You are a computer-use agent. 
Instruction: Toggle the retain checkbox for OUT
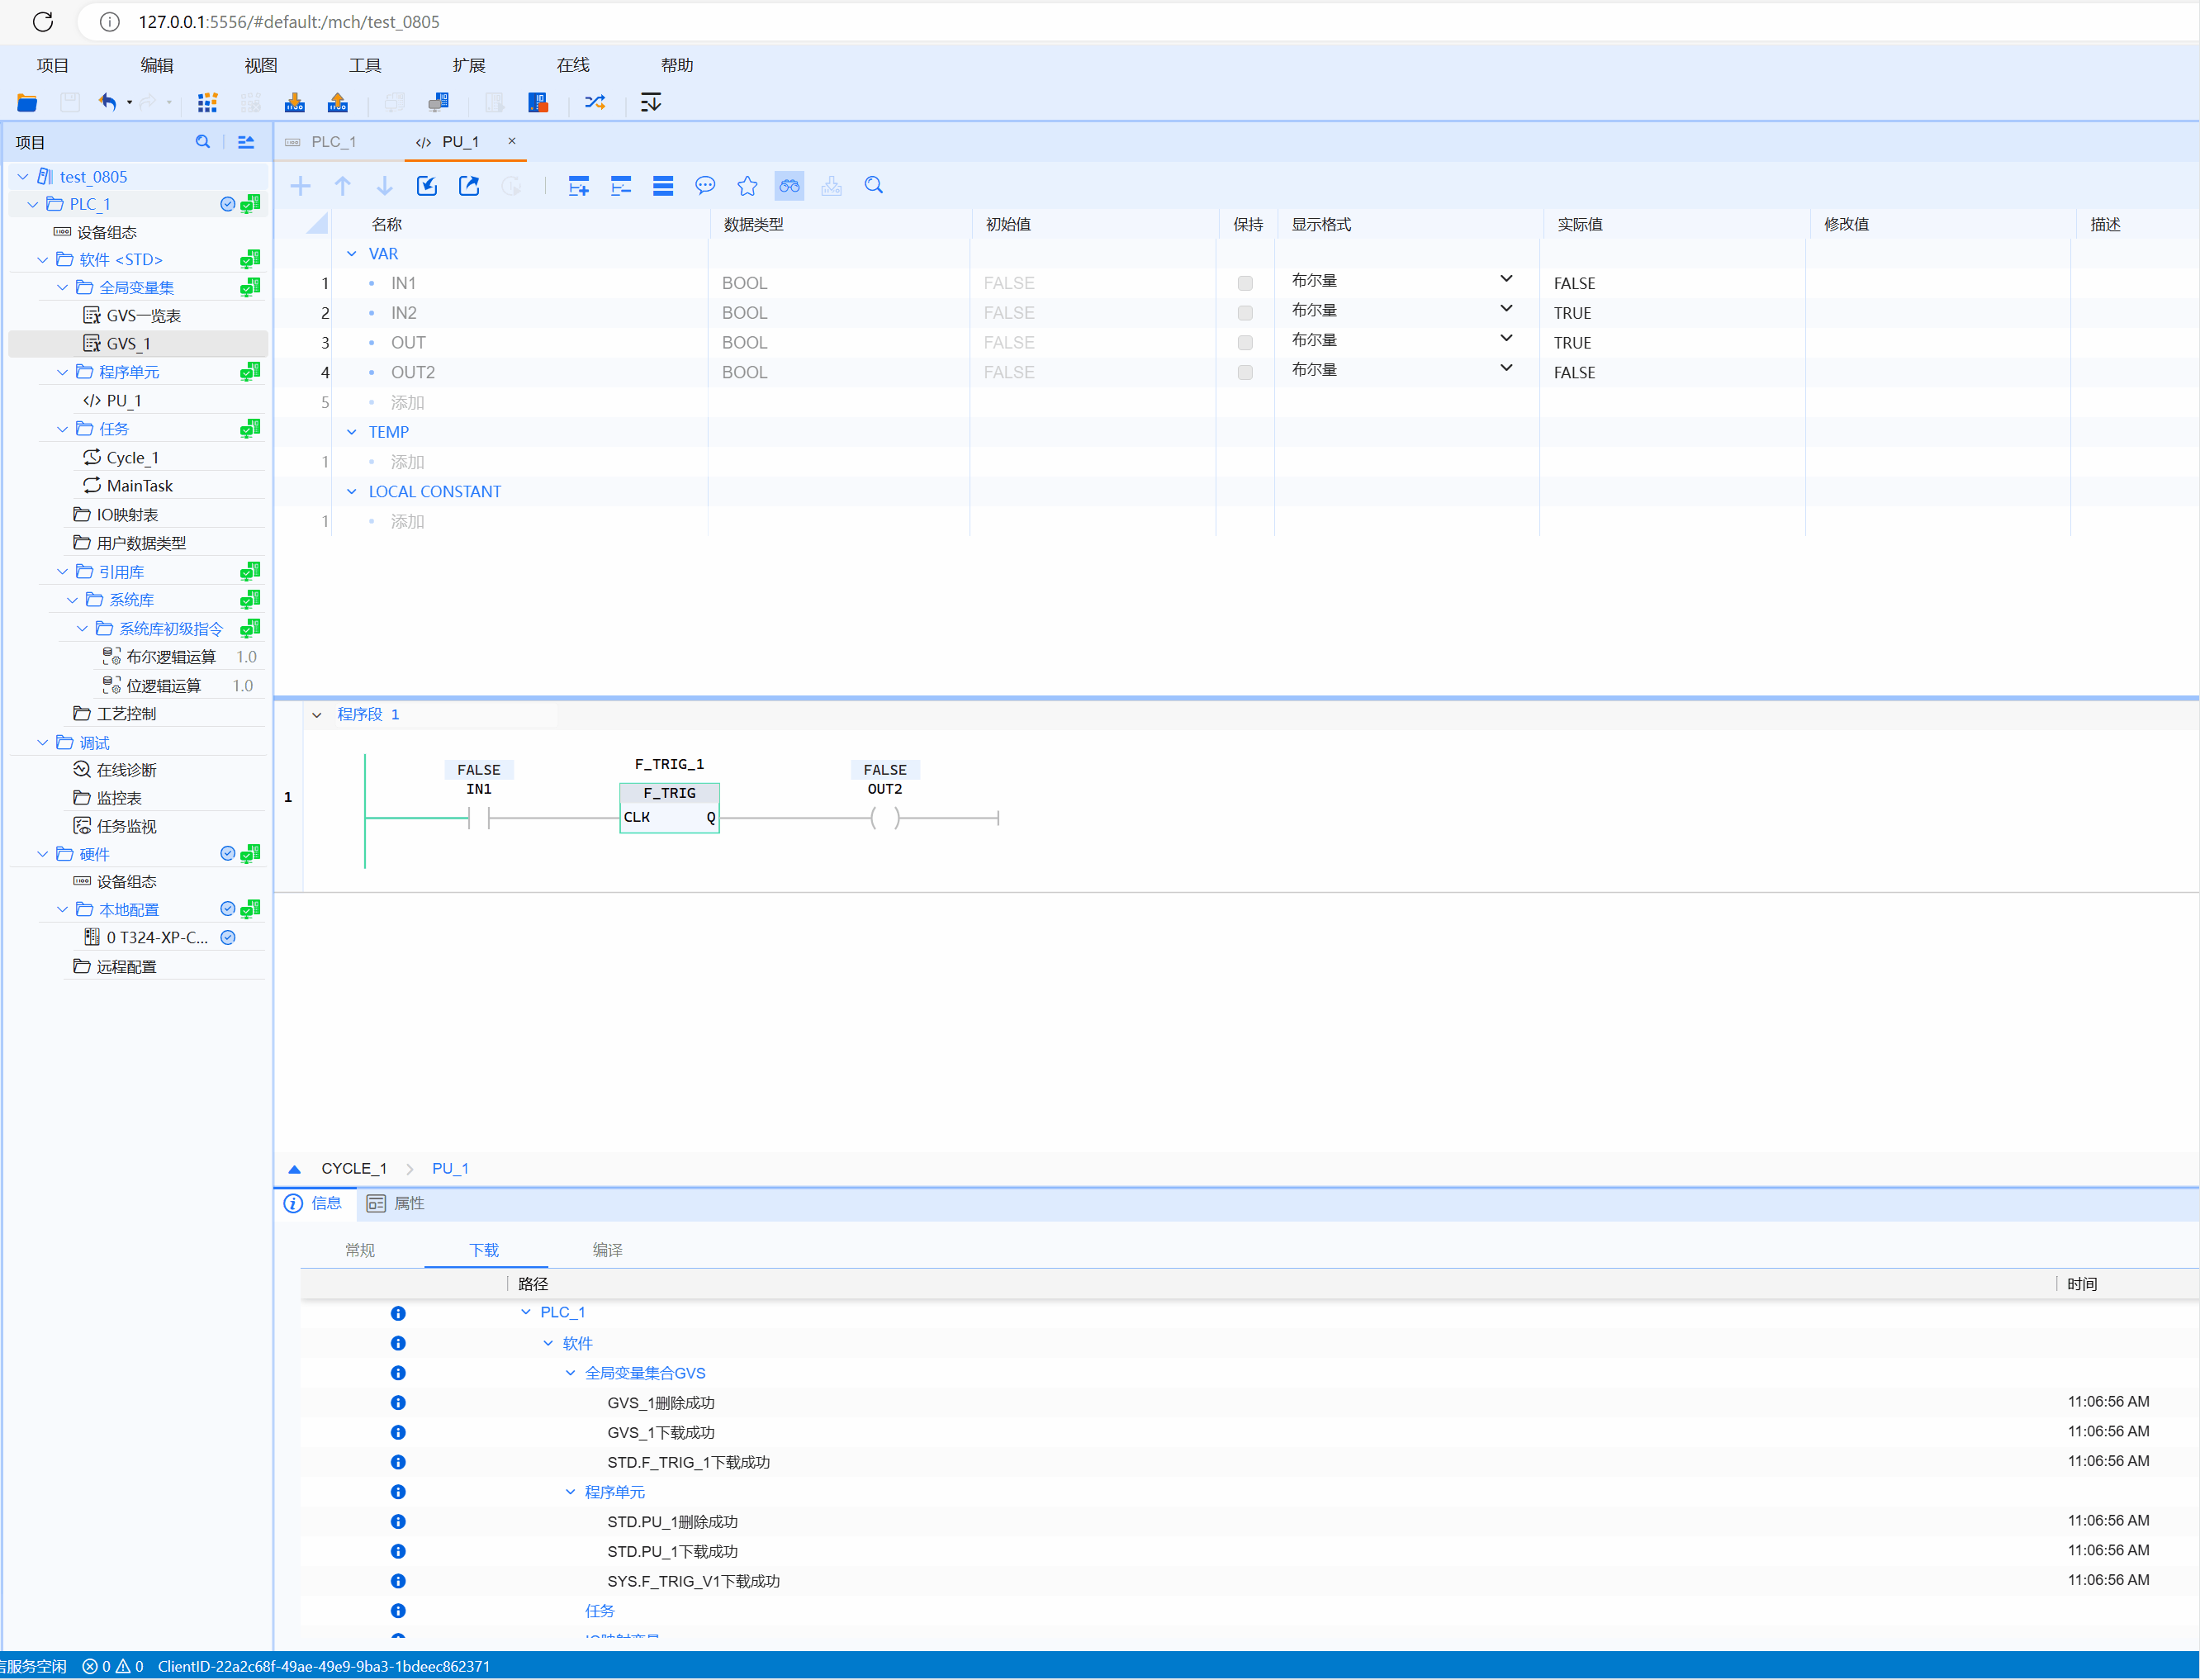tap(1245, 342)
